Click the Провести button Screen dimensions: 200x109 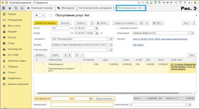pos(81,23)
